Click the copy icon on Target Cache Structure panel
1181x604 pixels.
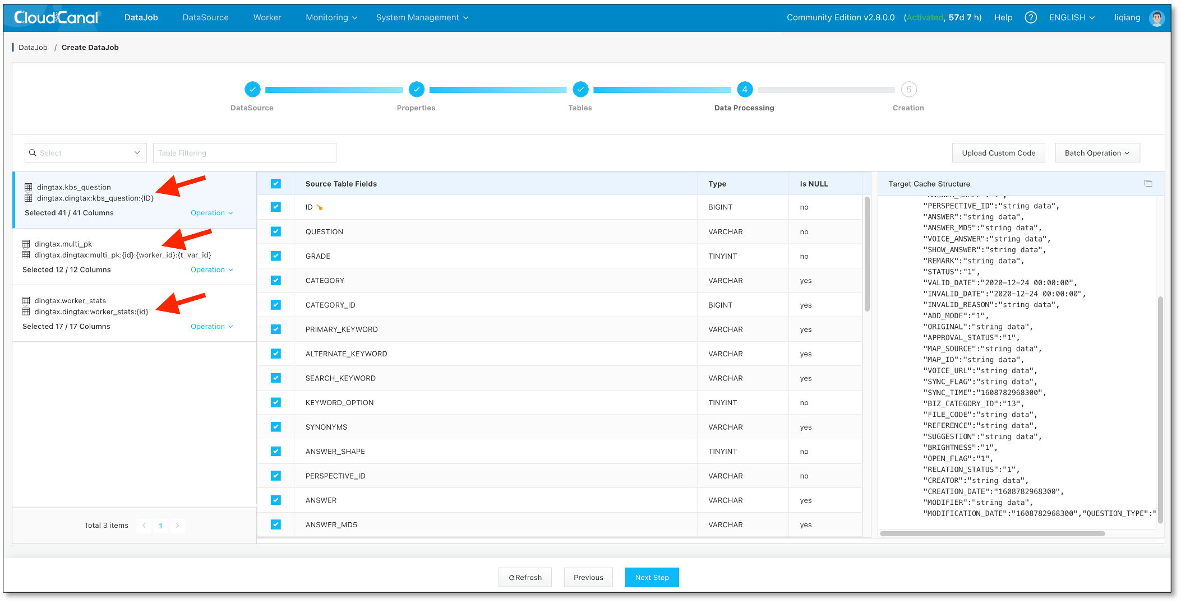[1148, 183]
